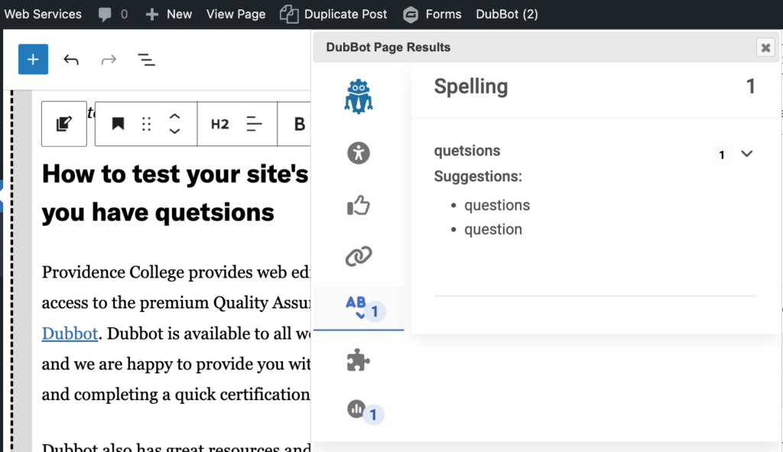The image size is (783, 452).
Task: Click the misspelled word quetsions entry
Action: point(467,151)
